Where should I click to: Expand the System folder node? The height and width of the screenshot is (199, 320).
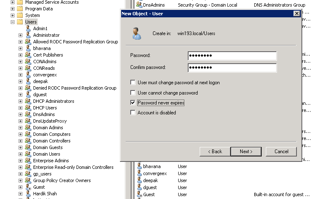[x=12, y=15]
